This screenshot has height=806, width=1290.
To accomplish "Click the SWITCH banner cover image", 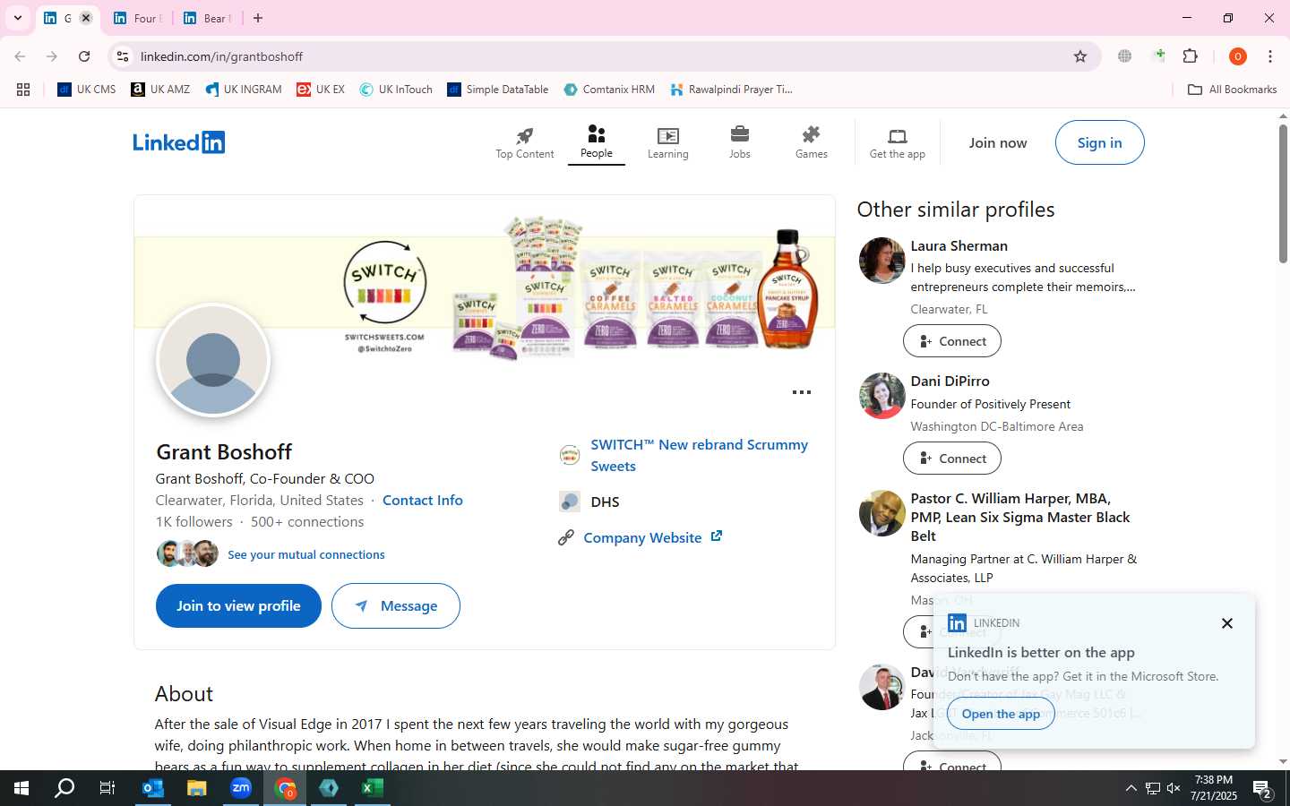I will (x=485, y=282).
